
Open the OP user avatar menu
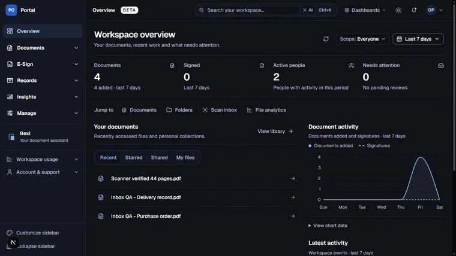[434, 10]
